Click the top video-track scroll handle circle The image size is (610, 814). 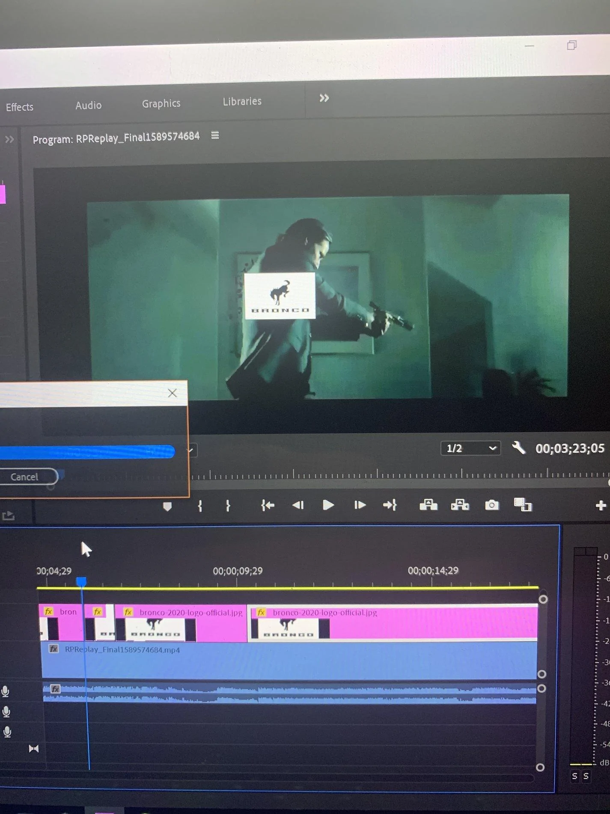tap(543, 599)
